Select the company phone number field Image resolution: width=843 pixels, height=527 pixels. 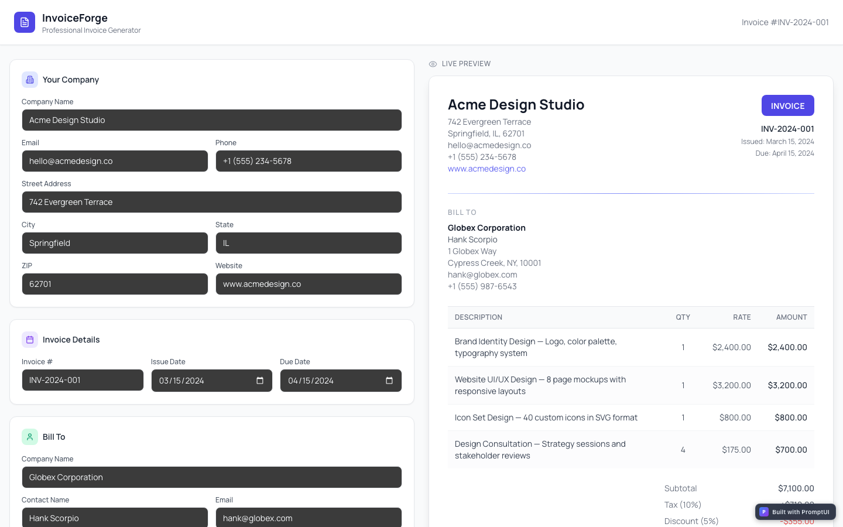point(309,161)
